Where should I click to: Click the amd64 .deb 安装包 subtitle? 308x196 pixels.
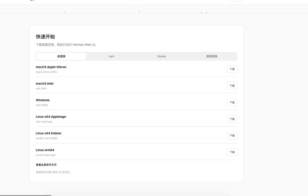click(x=47, y=138)
